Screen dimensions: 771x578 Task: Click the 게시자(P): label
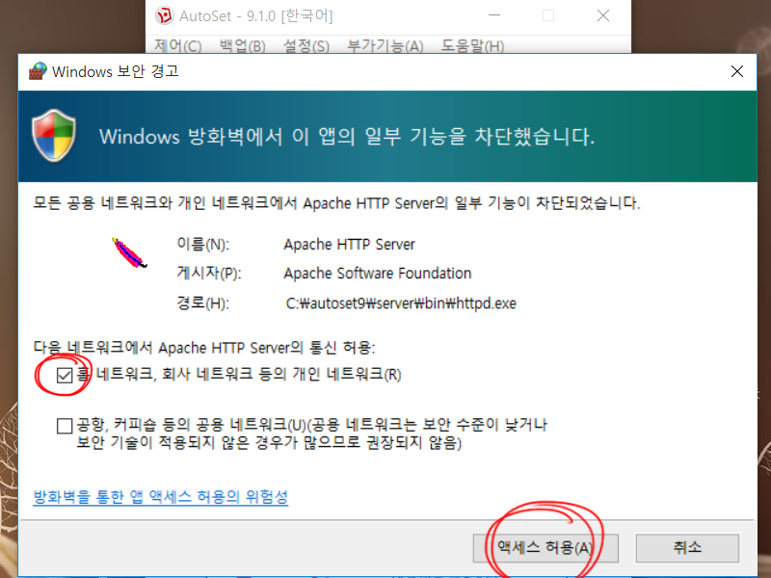[x=209, y=274]
